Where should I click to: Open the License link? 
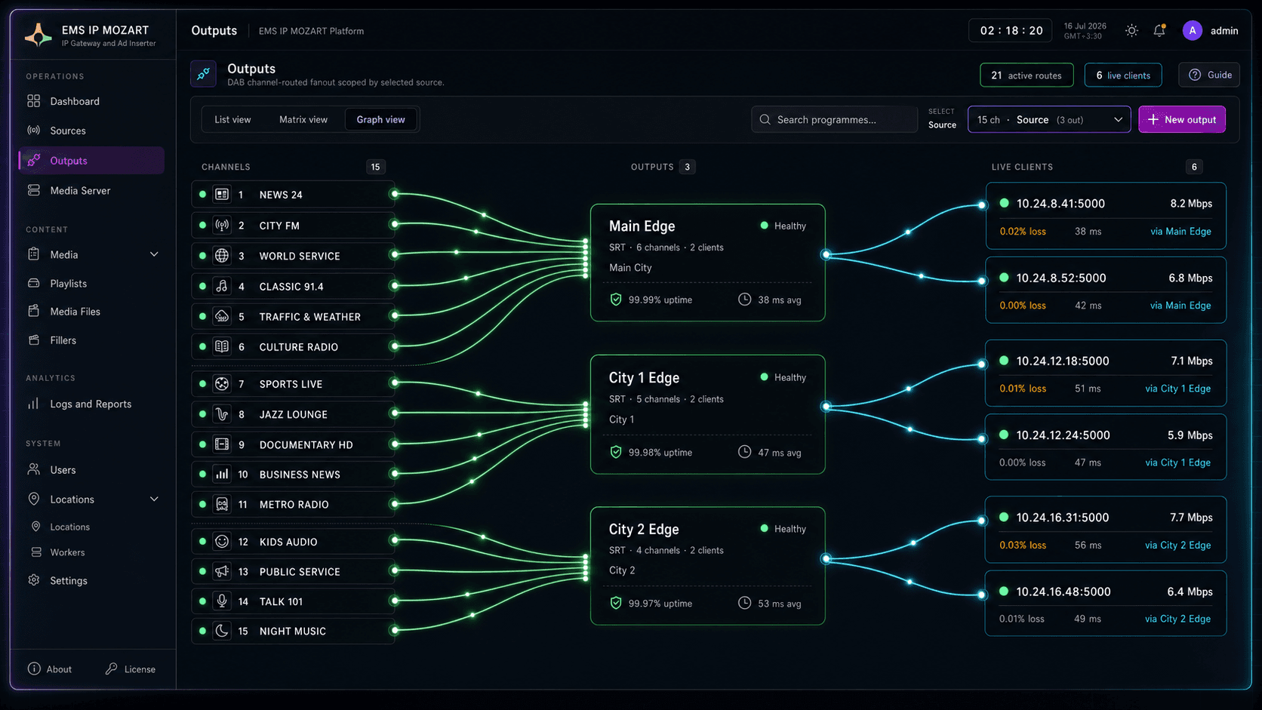point(131,669)
